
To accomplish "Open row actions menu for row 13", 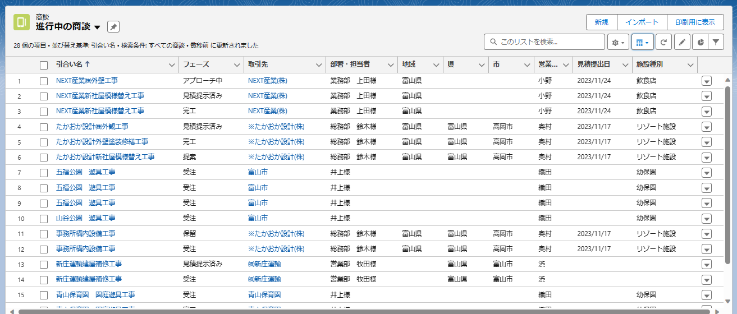I will tap(707, 264).
